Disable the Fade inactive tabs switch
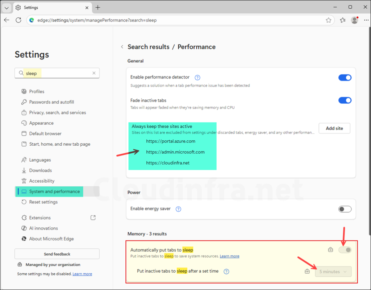The image size is (371, 290). pyautogui.click(x=345, y=100)
